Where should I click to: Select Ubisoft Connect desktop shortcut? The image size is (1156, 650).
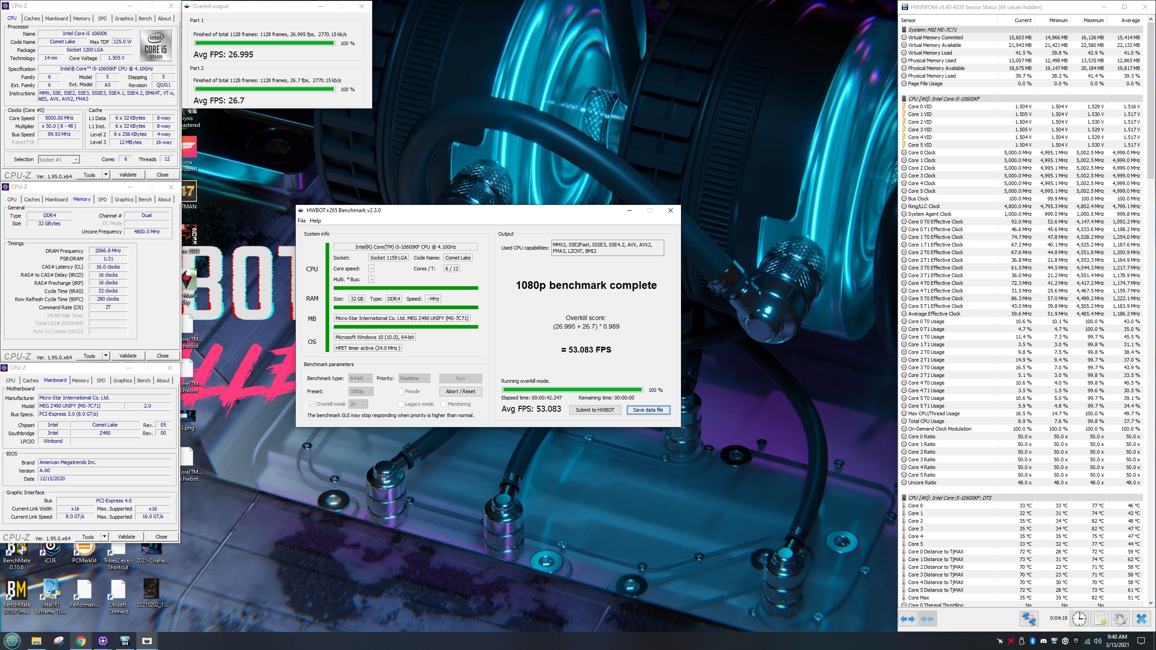(x=118, y=596)
